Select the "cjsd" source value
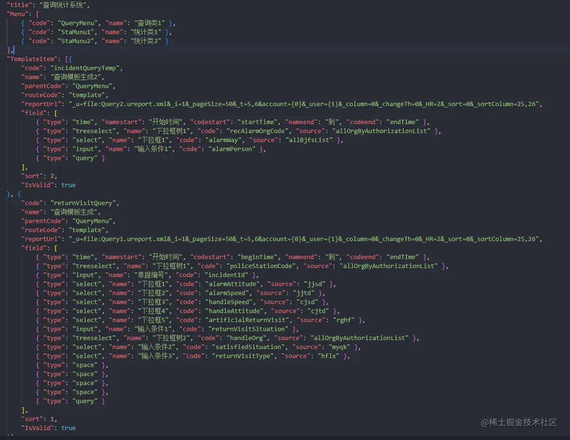This screenshot has width=570, height=440. point(307,302)
